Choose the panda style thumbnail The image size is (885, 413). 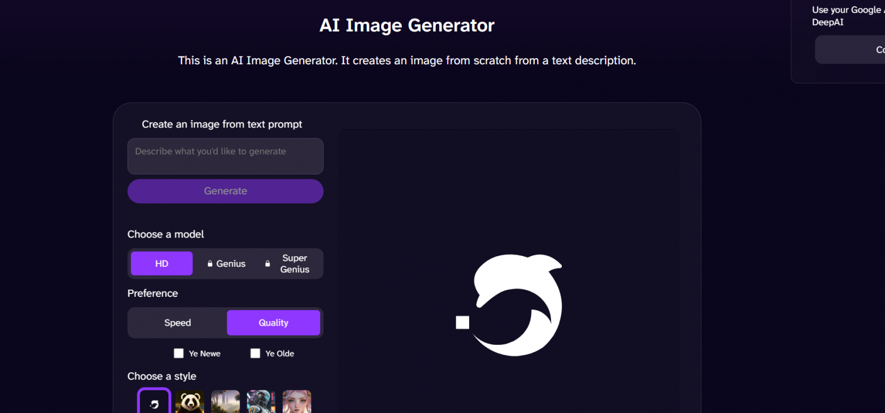190,402
